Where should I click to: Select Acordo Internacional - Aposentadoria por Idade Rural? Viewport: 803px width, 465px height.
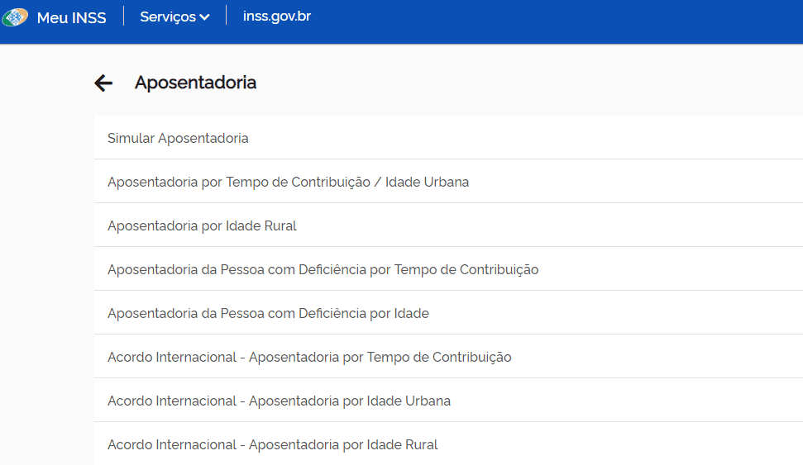[448, 444]
